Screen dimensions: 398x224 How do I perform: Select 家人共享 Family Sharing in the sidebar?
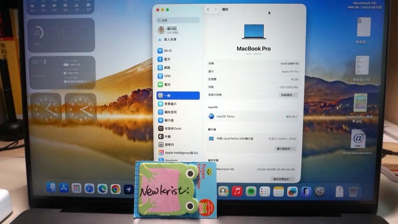click(170, 40)
